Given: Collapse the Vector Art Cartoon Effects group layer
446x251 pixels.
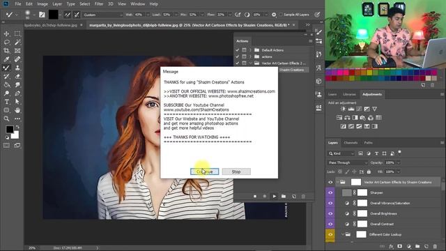Looking at the screenshot, I should [x=337, y=182].
